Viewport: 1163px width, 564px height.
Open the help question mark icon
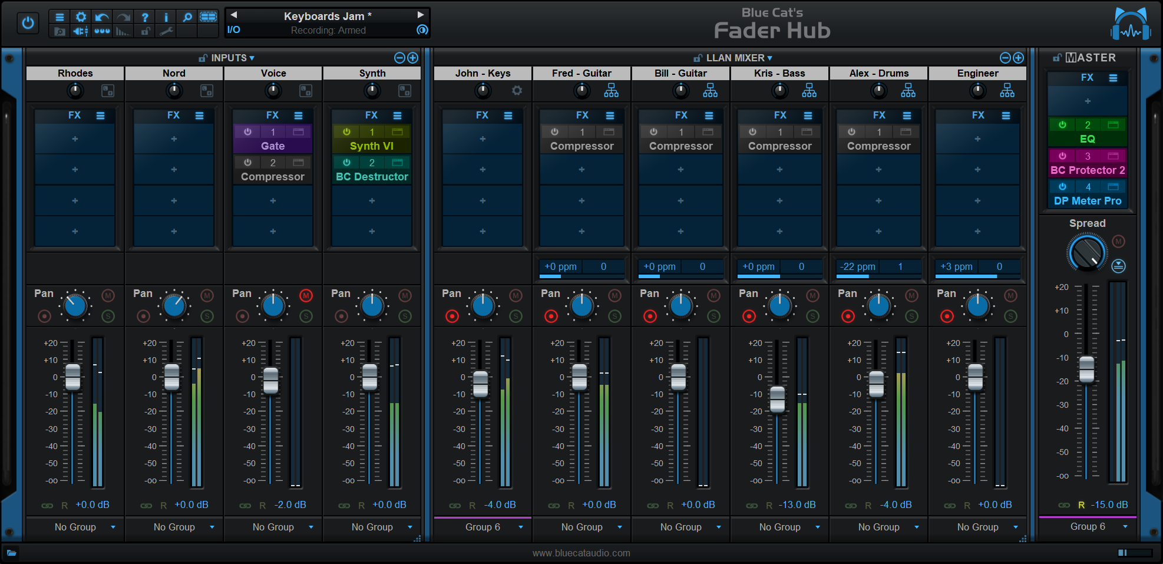tap(145, 17)
